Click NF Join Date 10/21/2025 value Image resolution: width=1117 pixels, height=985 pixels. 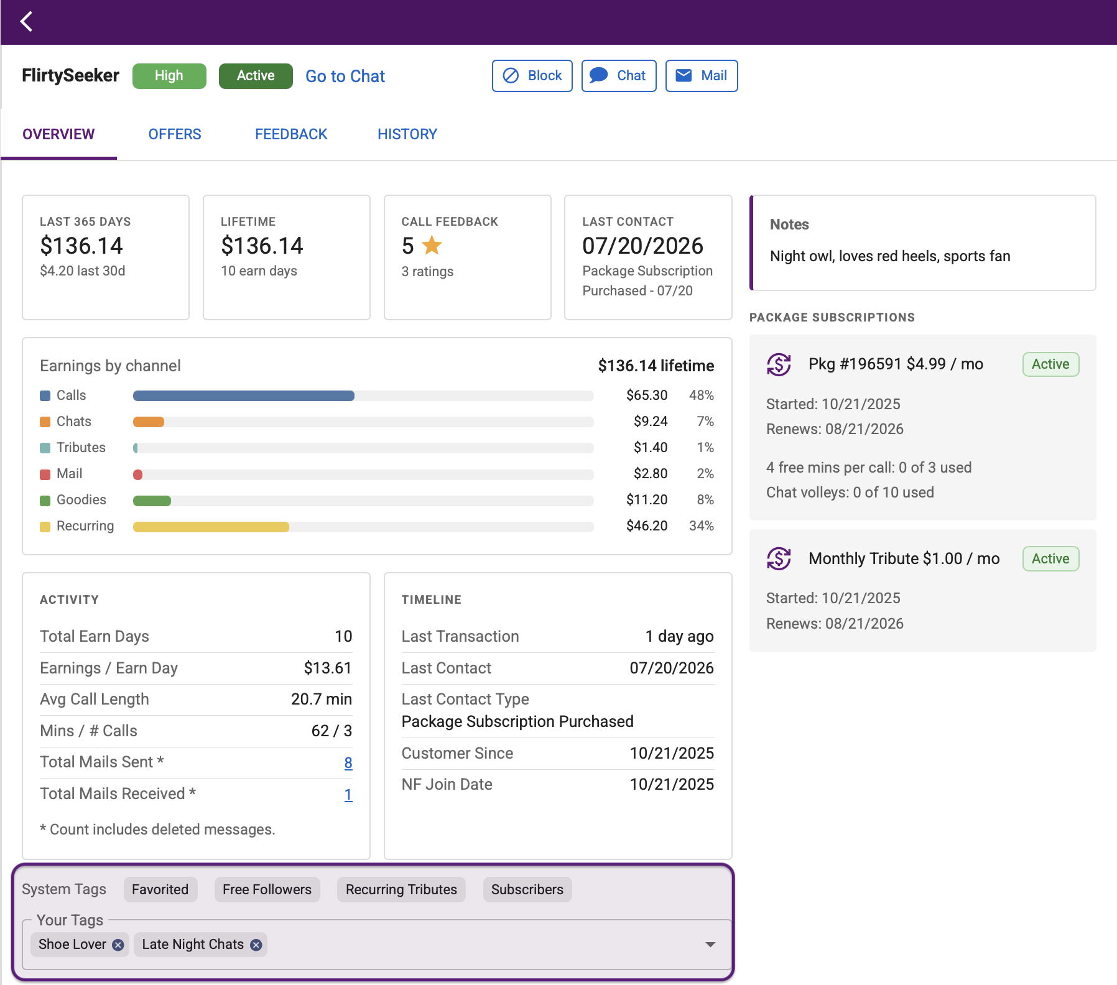pyautogui.click(x=672, y=785)
